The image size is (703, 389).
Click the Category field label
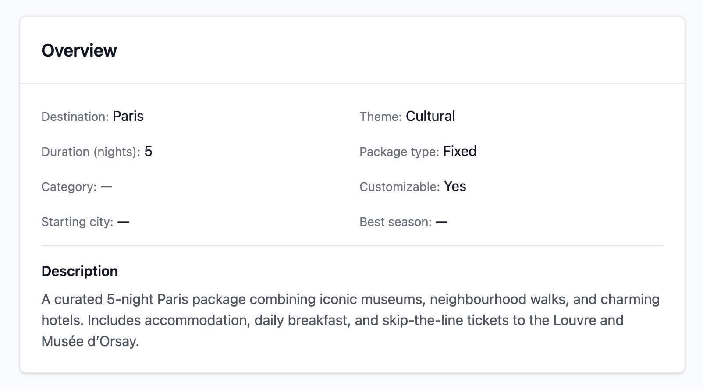pyautogui.click(x=69, y=187)
